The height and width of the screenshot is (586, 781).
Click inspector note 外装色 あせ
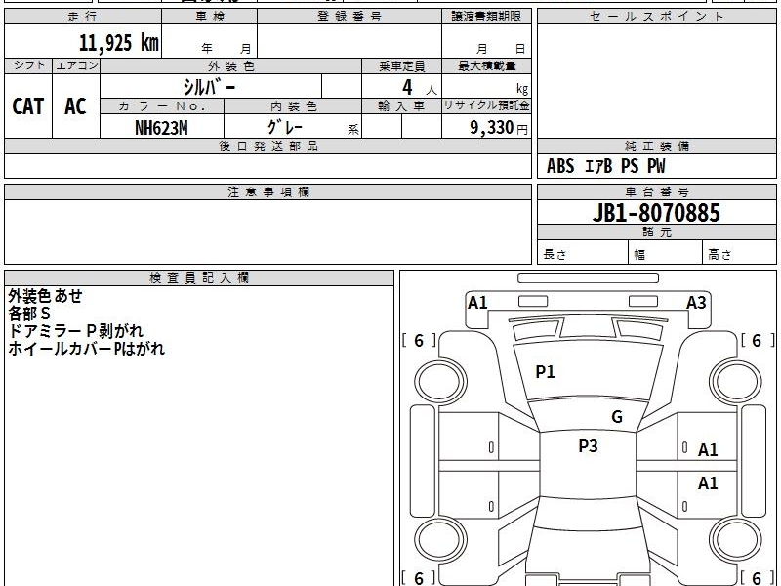pos(45,296)
